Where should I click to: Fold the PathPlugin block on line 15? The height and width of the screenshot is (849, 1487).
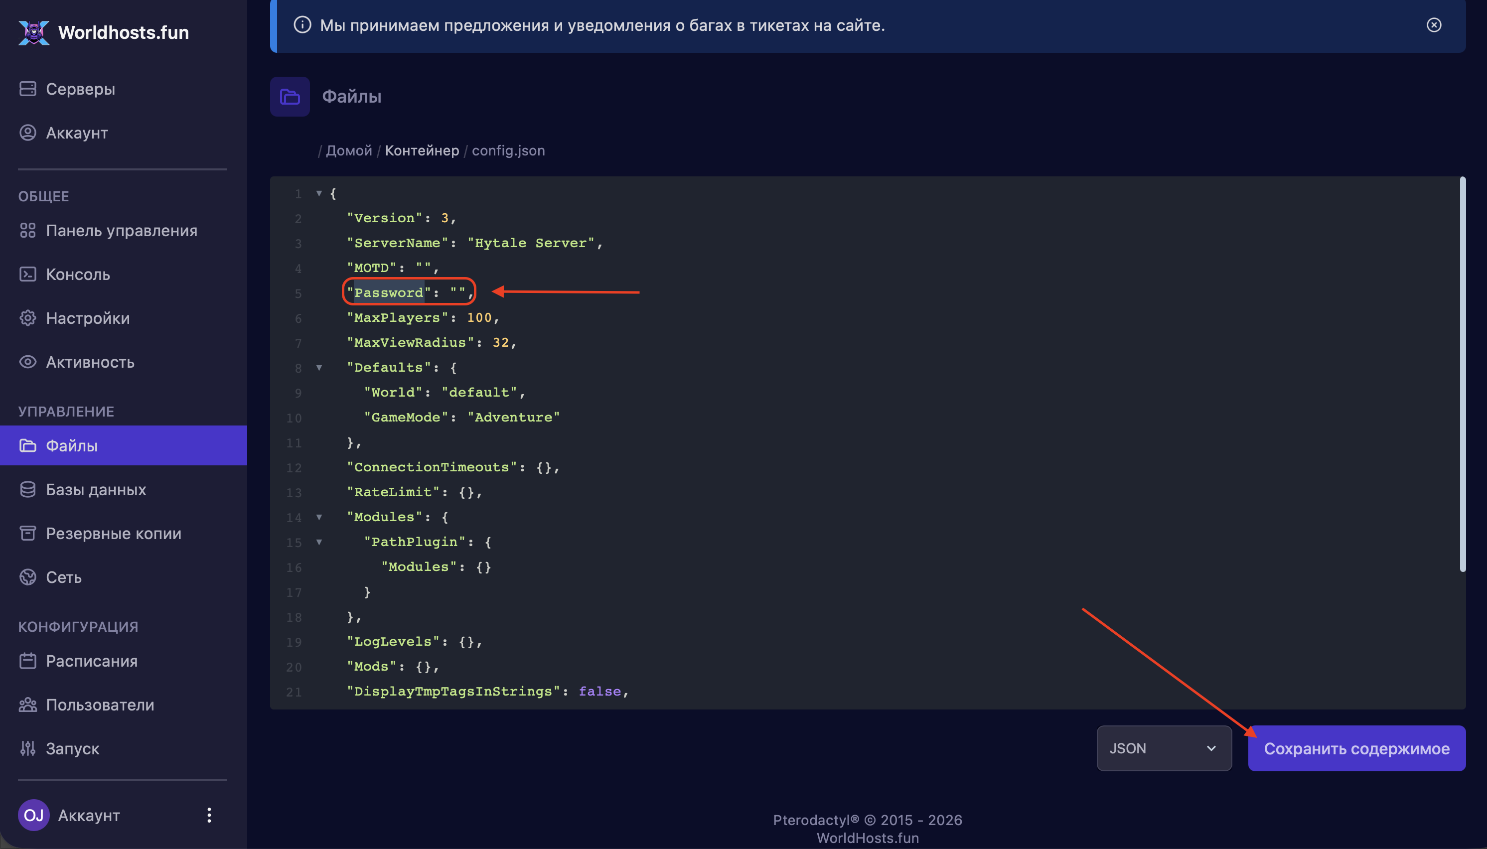click(319, 542)
